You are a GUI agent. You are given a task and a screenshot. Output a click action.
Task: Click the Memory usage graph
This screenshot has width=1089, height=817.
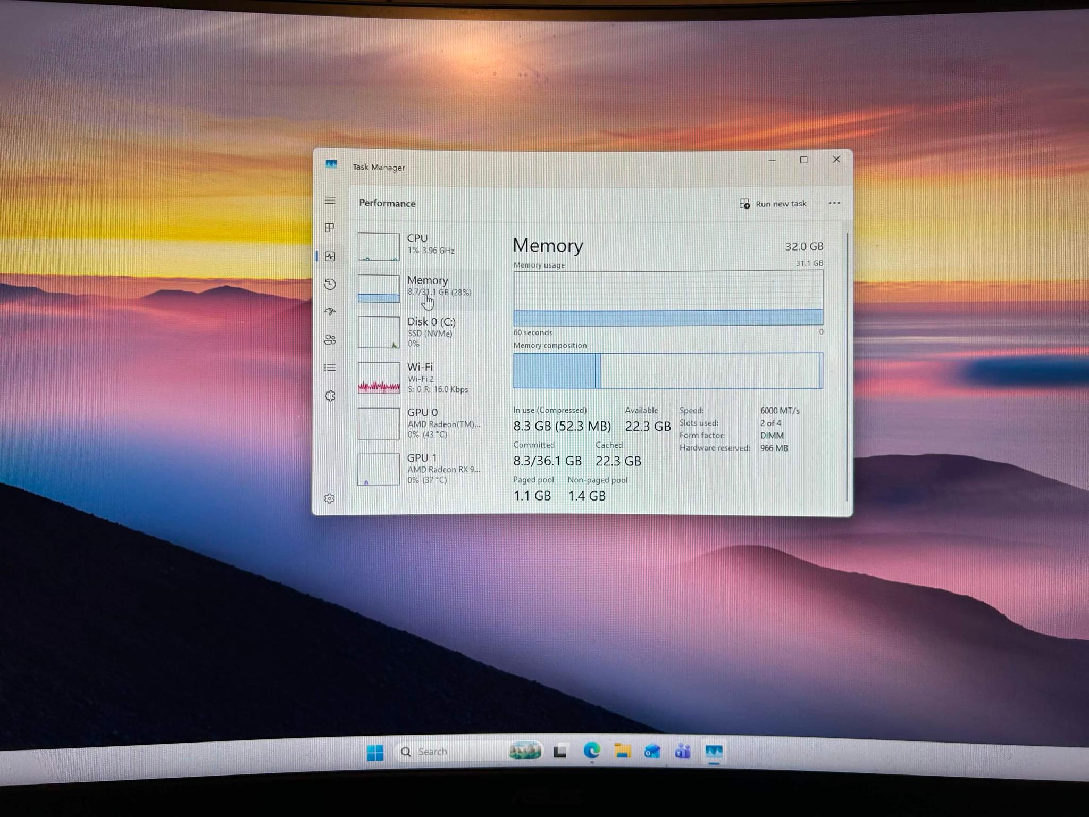pos(668,298)
